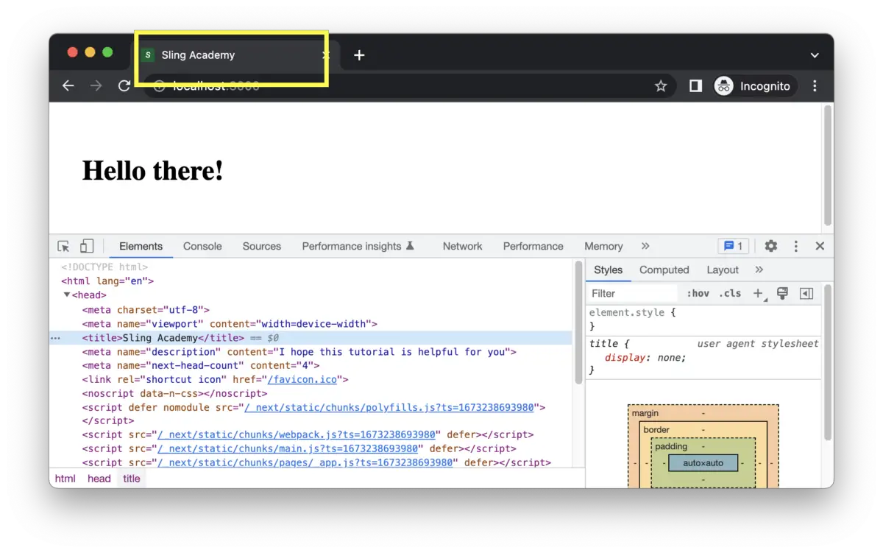Click the border label in box model
The width and height of the screenshot is (883, 553).
(656, 430)
